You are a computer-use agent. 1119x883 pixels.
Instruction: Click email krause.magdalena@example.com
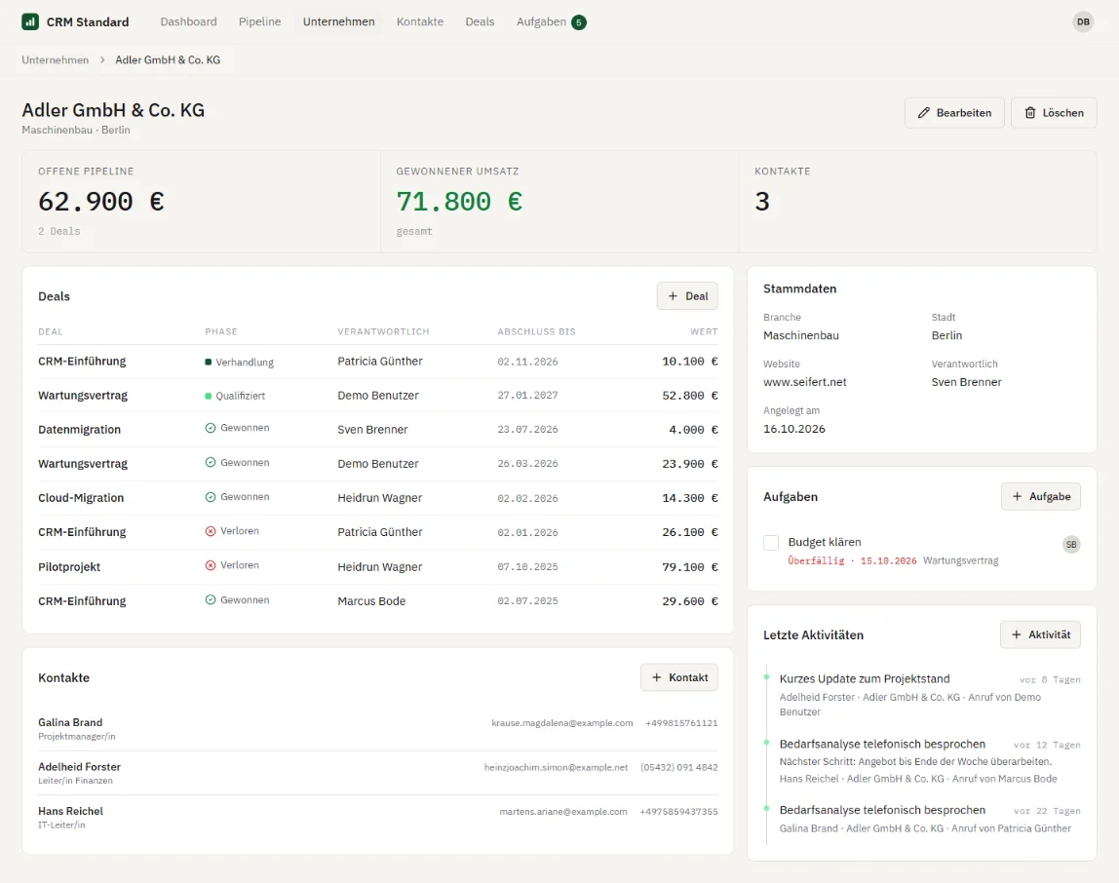click(x=562, y=723)
